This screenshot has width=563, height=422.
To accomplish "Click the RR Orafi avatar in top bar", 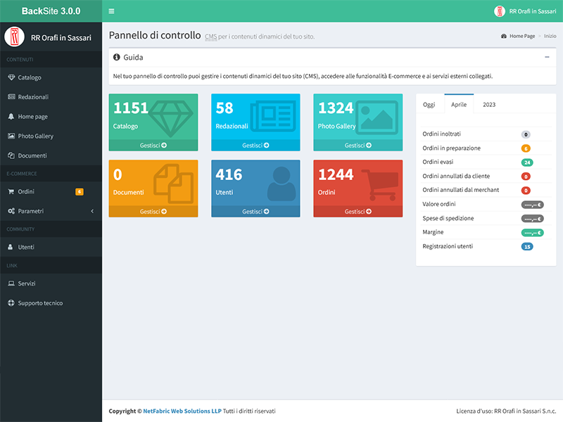I will pyautogui.click(x=500, y=11).
